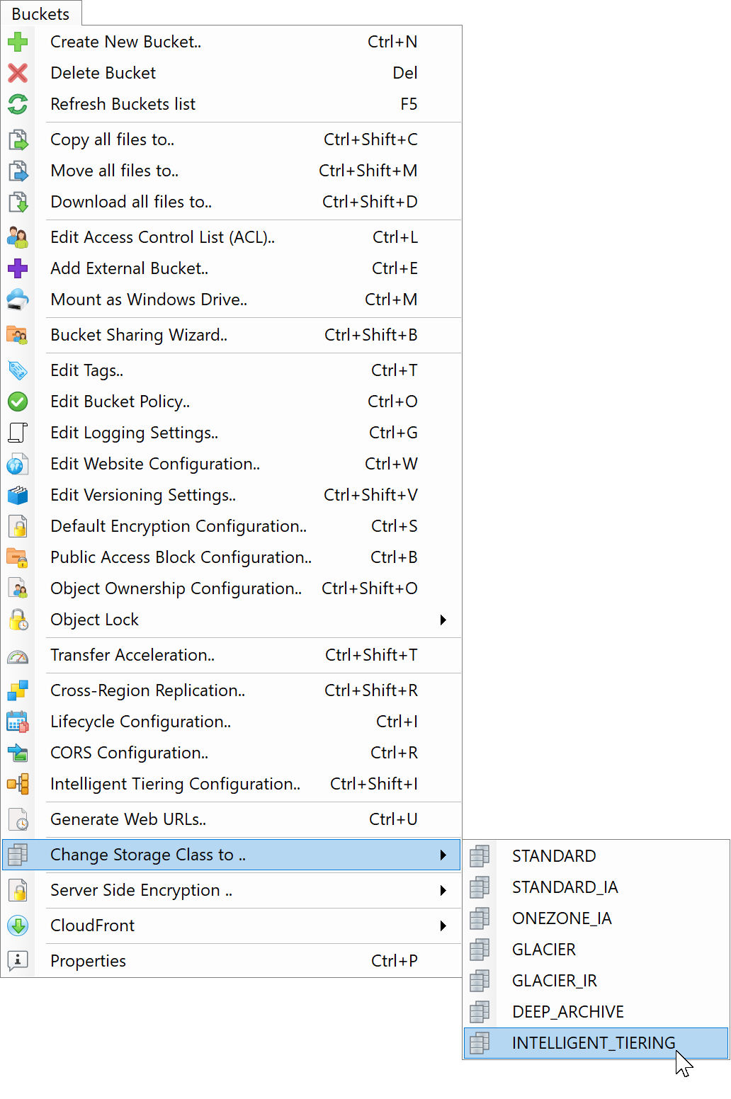This screenshot has height=1099, width=731.
Task: Choose Move all files to.. entry
Action: click(232, 171)
